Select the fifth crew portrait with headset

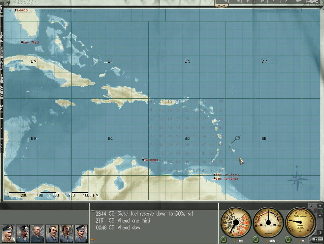(x=67, y=233)
